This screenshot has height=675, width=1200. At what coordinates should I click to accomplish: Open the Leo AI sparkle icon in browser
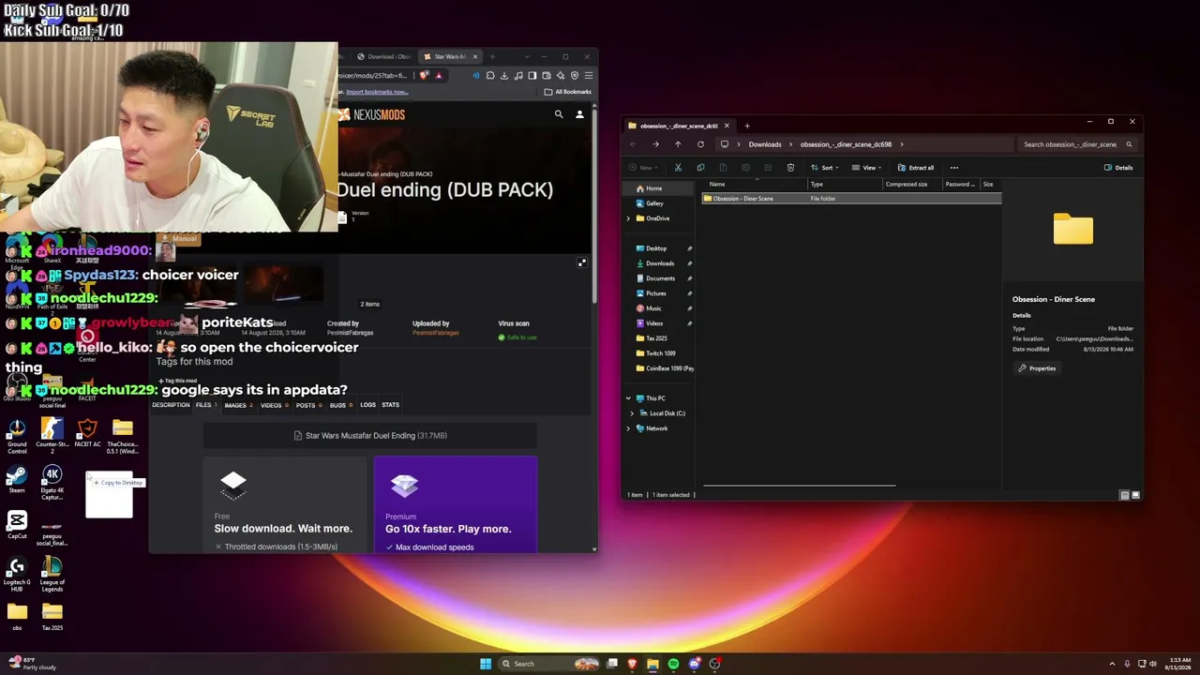point(561,76)
